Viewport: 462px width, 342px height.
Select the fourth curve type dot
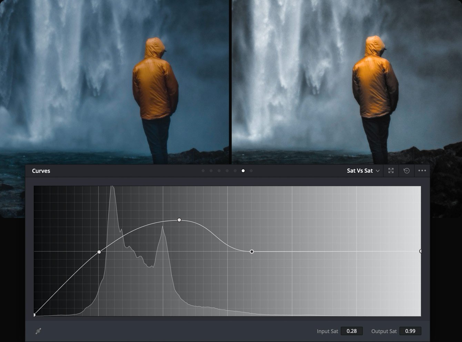[x=227, y=170]
